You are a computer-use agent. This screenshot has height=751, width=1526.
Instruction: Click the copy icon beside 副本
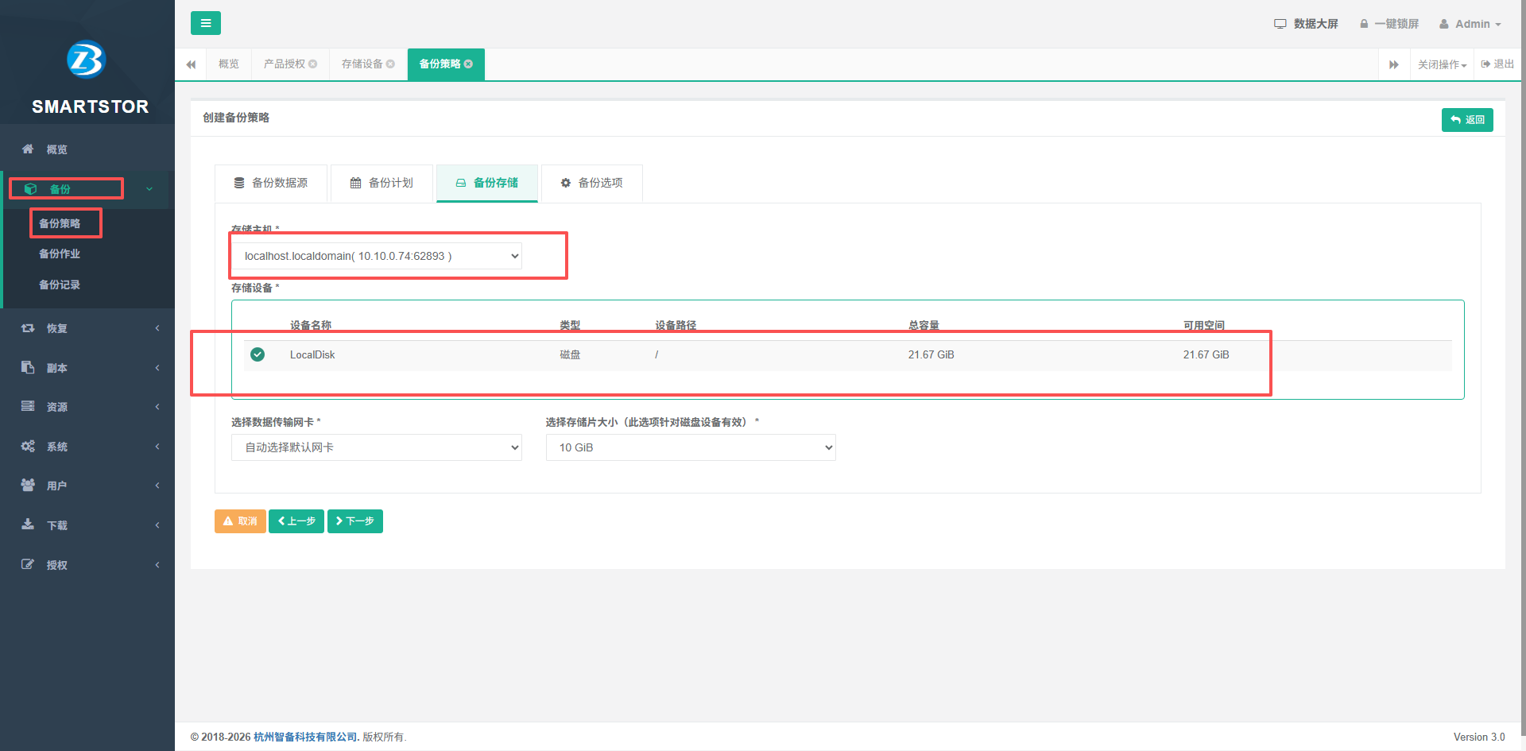[x=28, y=367]
